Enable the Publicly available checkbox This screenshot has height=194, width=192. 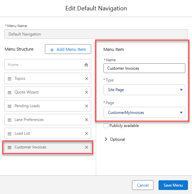[x=106, y=126]
